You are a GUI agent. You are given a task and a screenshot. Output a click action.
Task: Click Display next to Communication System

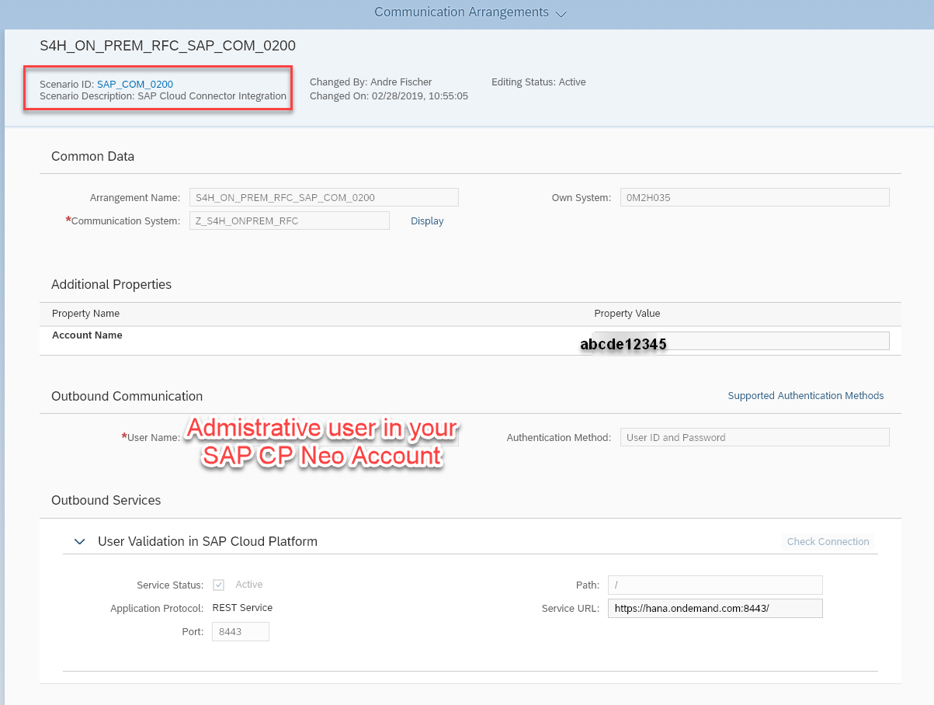point(427,221)
